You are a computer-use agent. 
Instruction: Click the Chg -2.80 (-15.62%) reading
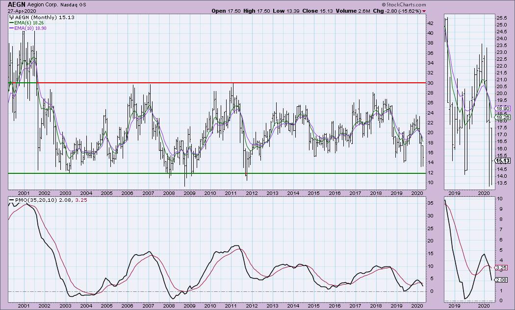[x=397, y=11]
